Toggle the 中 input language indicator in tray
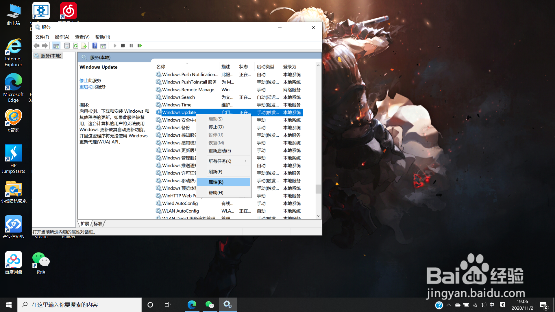 coord(492,305)
